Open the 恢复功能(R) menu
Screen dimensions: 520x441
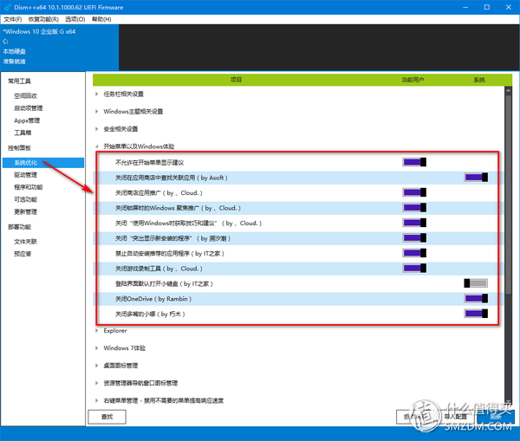[x=43, y=19]
